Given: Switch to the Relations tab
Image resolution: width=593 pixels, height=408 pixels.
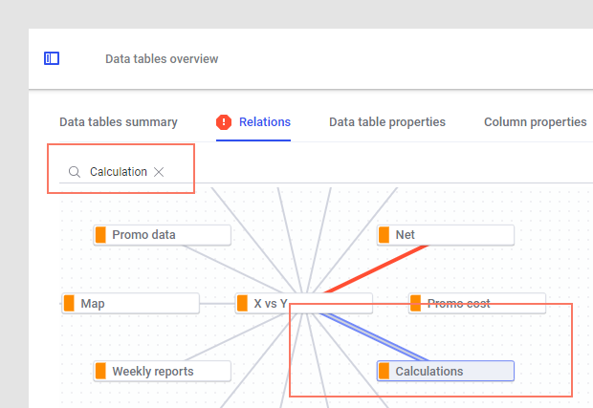Looking at the screenshot, I should tap(265, 122).
